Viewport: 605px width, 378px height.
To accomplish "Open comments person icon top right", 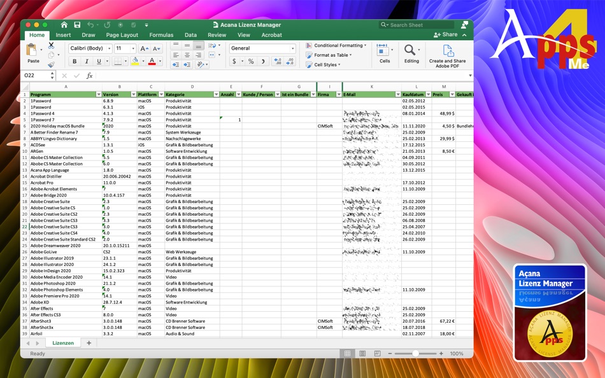I will coord(464,25).
